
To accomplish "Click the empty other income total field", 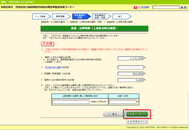I will (131, 68).
